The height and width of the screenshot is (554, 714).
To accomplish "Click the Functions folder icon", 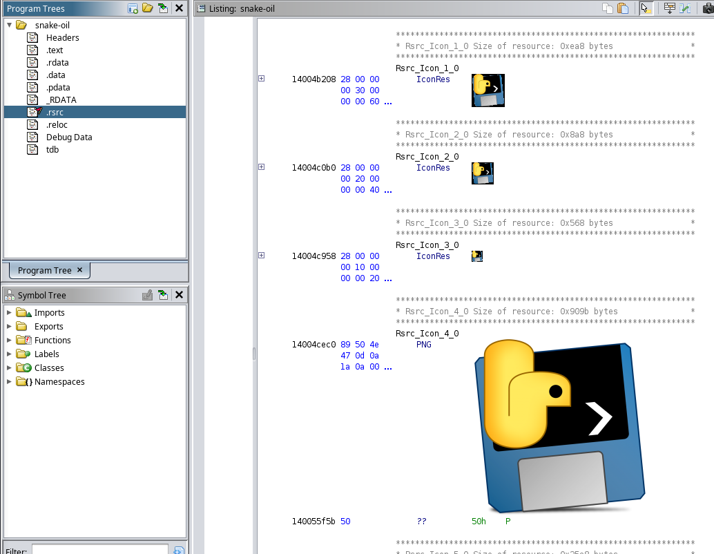I will 23,340.
